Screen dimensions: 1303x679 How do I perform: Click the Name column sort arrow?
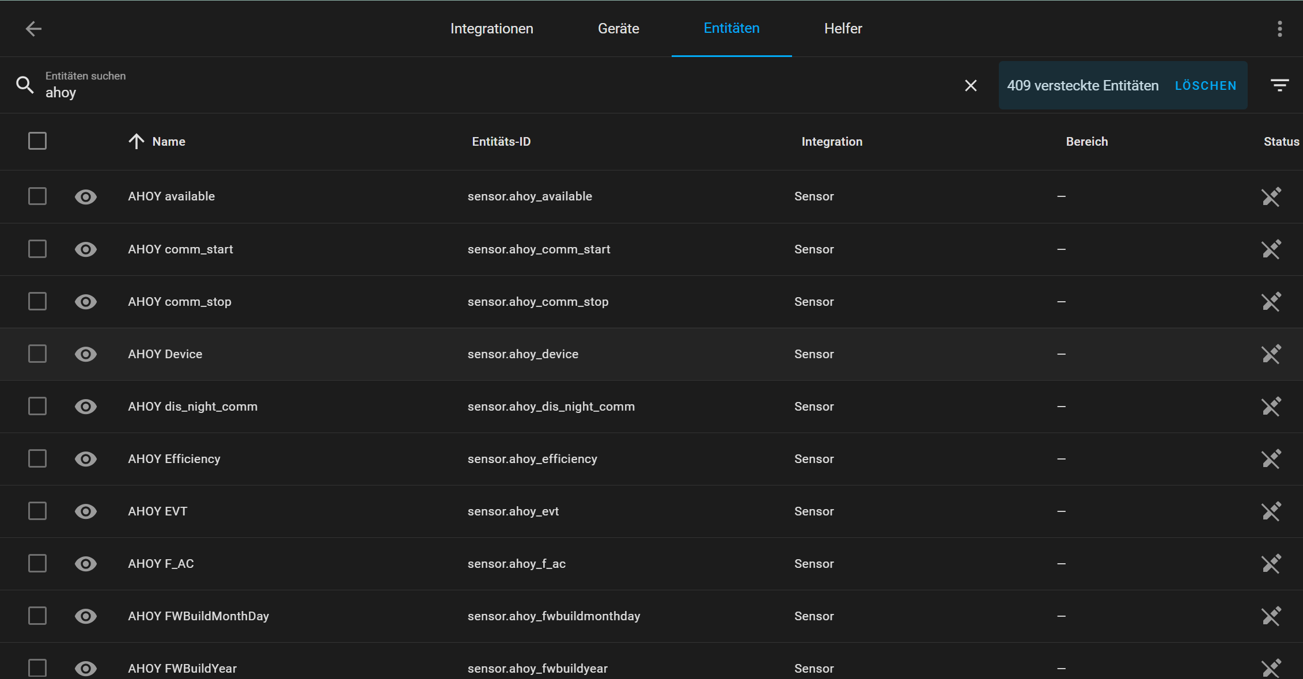pyautogui.click(x=136, y=141)
